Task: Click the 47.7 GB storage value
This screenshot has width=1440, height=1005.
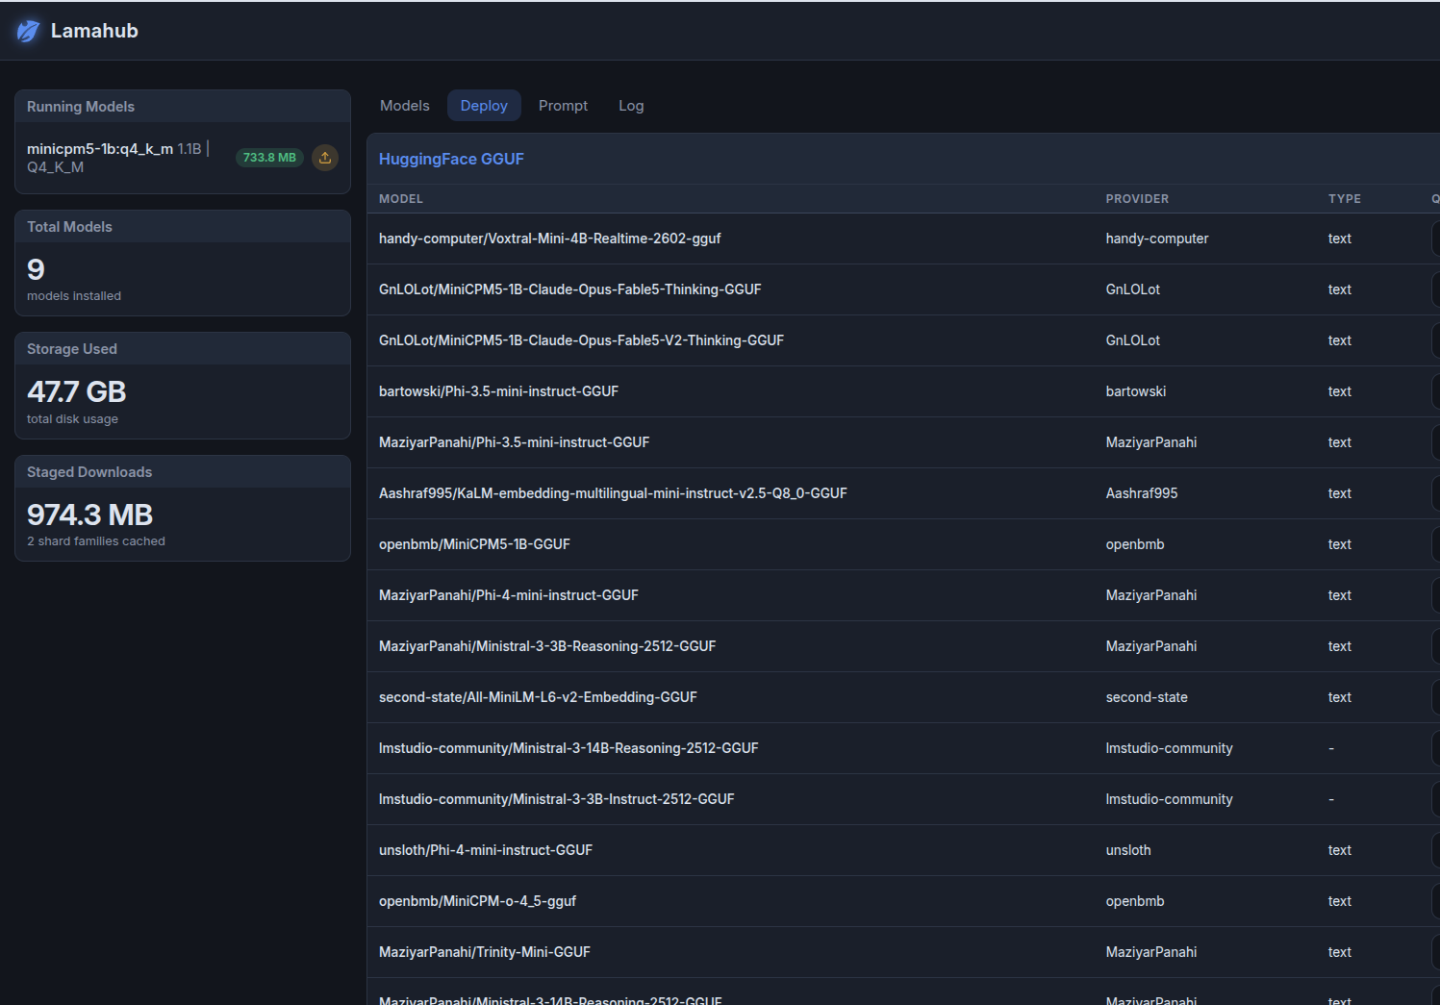Action: pos(77,391)
